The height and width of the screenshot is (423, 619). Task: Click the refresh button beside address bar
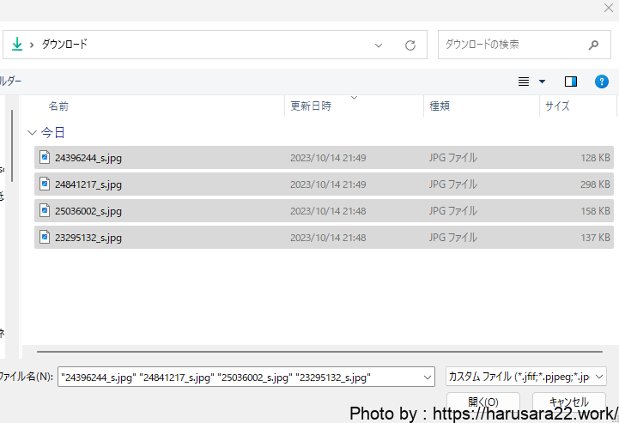pos(410,45)
